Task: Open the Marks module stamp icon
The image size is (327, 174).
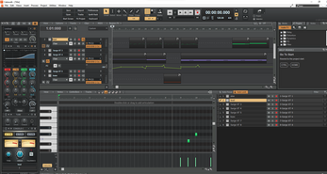Action: [160, 11]
